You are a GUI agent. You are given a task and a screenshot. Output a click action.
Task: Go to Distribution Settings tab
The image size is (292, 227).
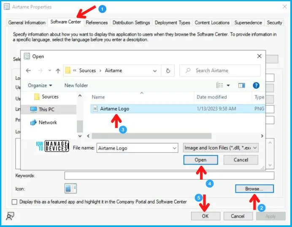click(131, 22)
